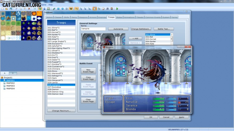Select the Shadow Pen tool
Screen dimensions: 234x131
[71, 9]
